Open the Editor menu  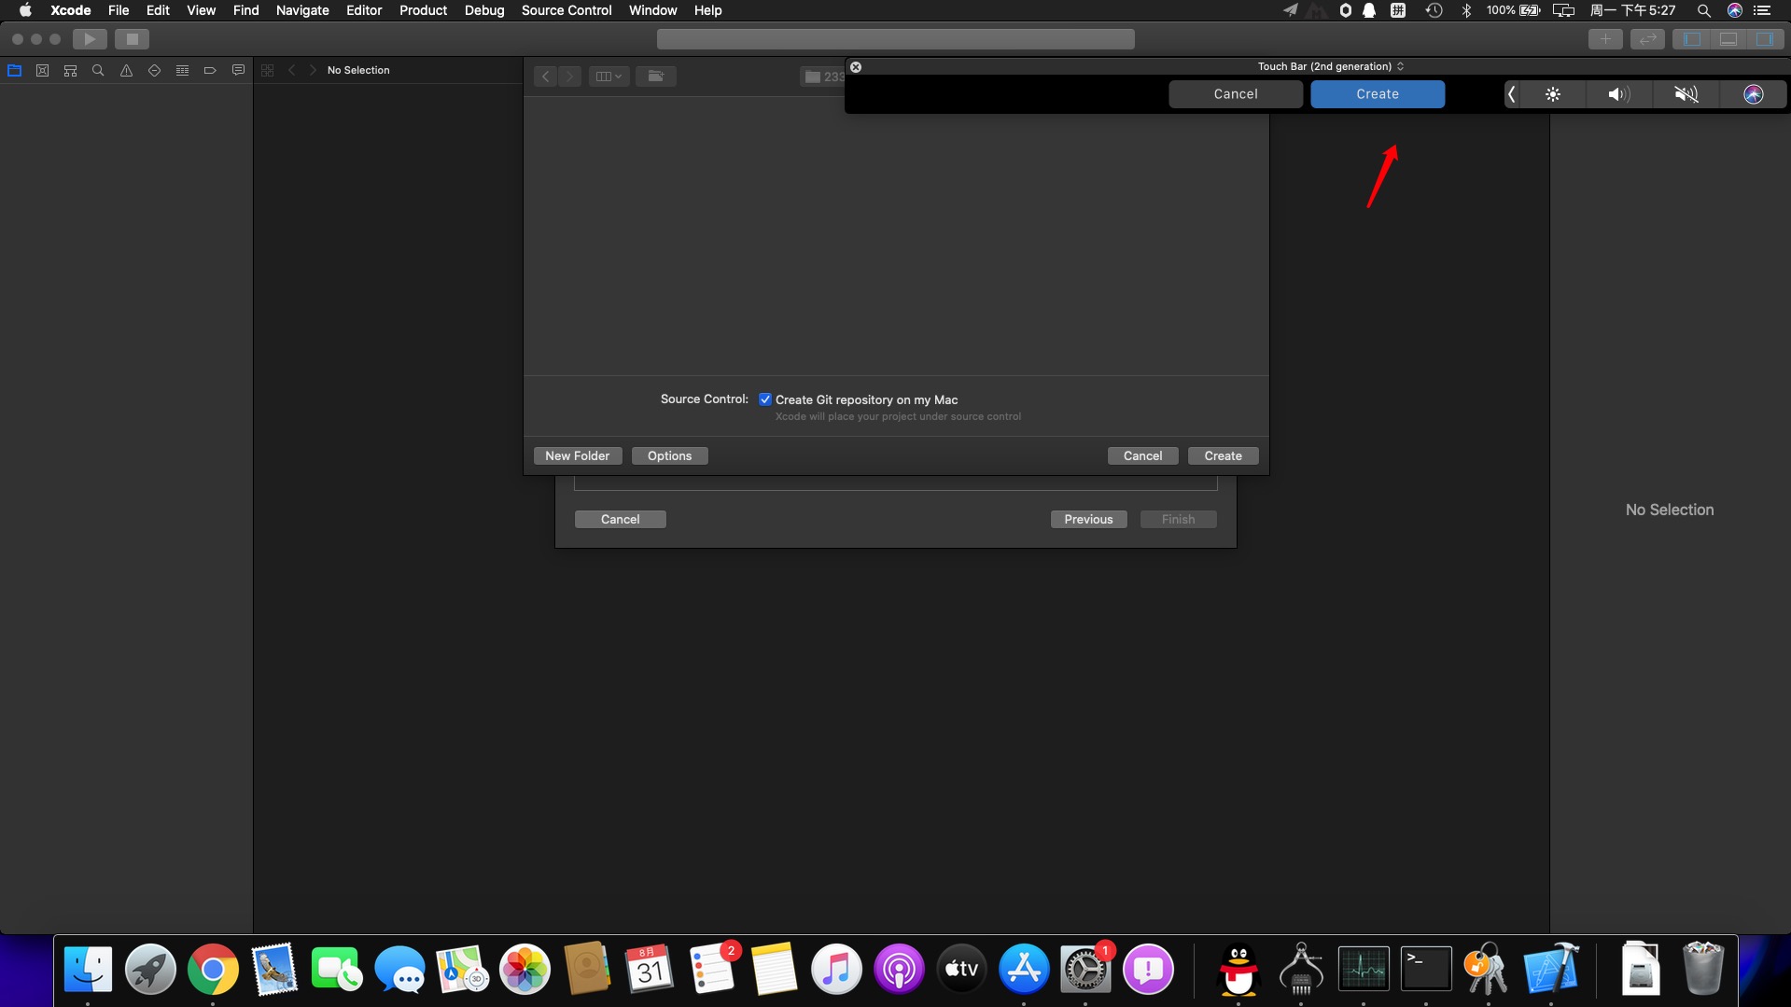(364, 10)
